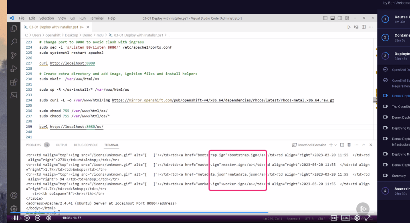Click the 'CRLF' line ending status entry
Viewport: 410px width, 223px height.
tap(321, 219)
